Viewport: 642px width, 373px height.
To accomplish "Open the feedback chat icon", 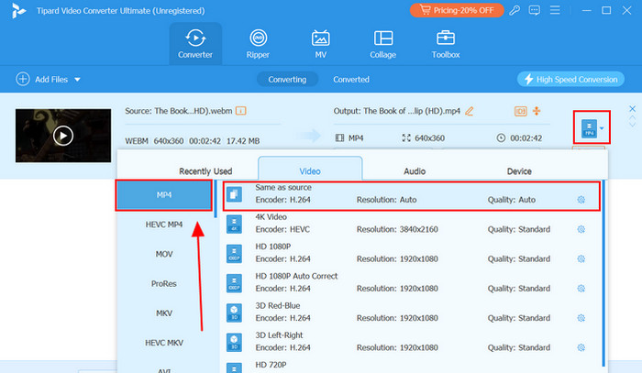I will [x=535, y=10].
